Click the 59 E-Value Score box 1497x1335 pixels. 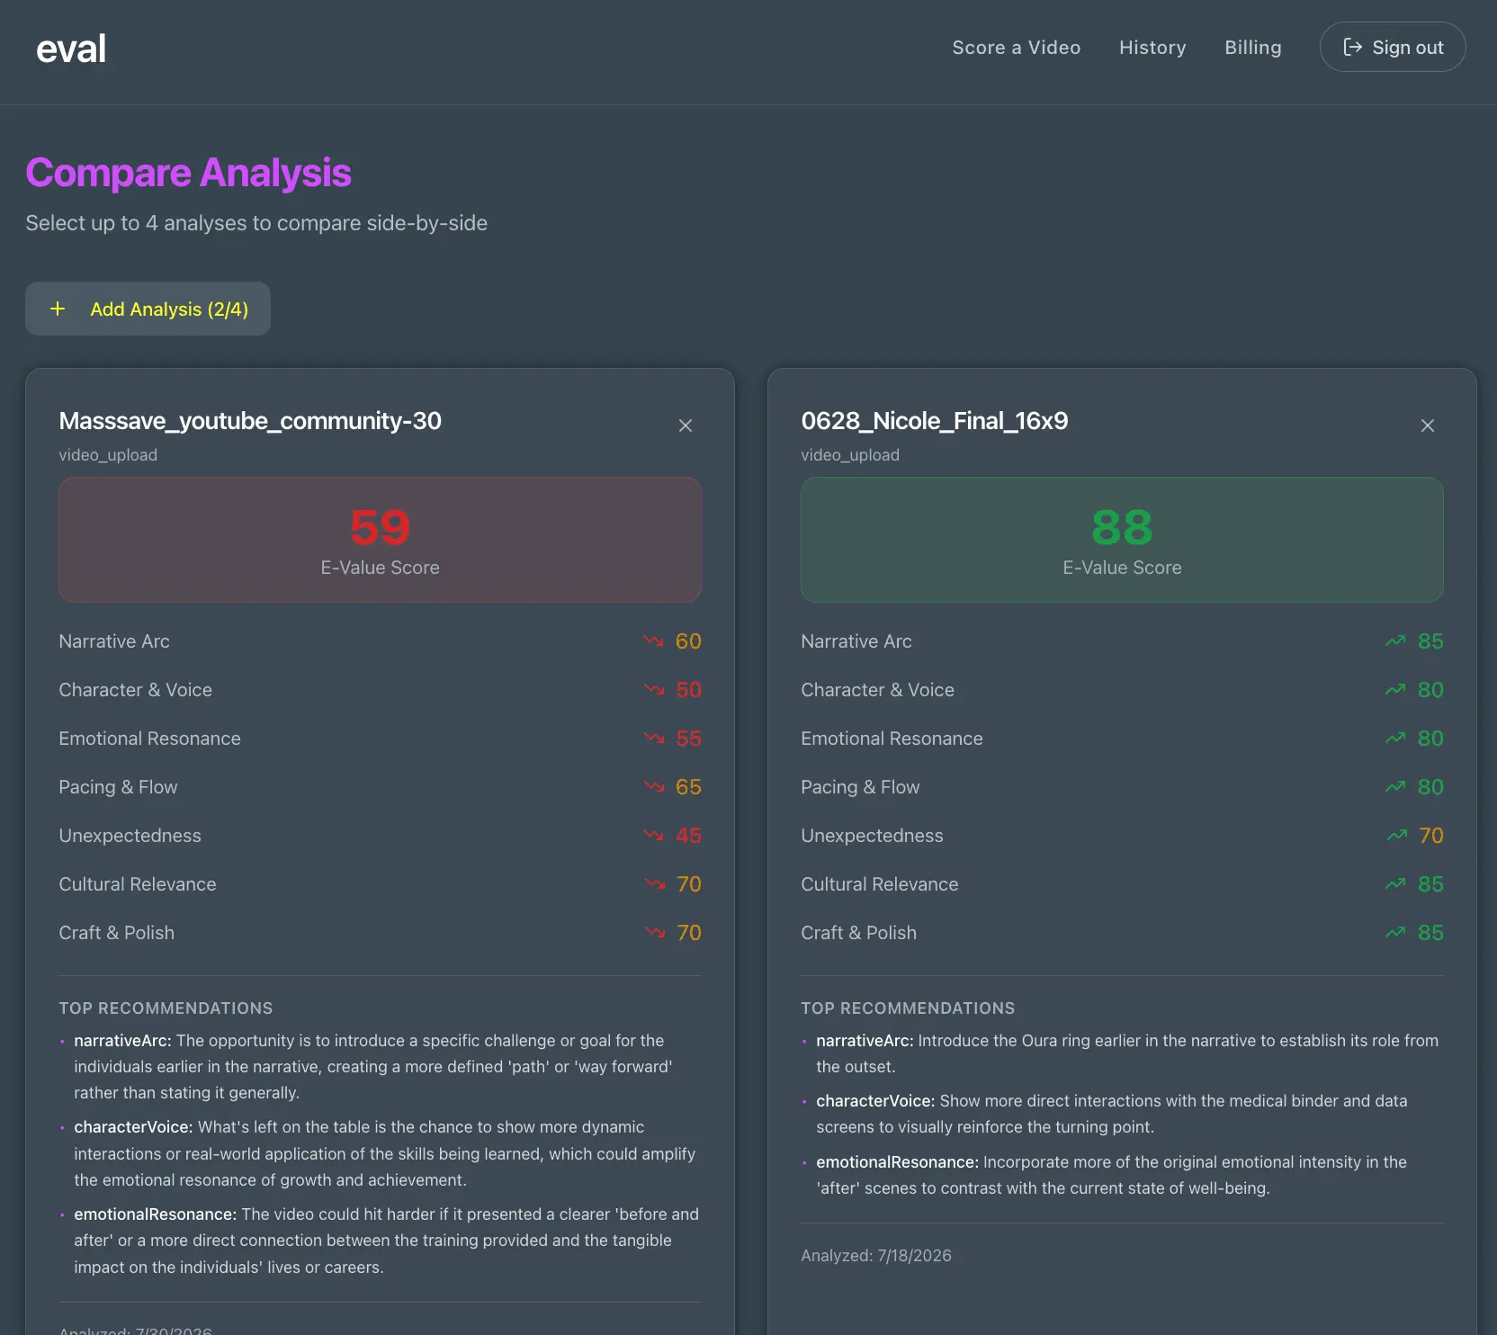click(x=380, y=540)
